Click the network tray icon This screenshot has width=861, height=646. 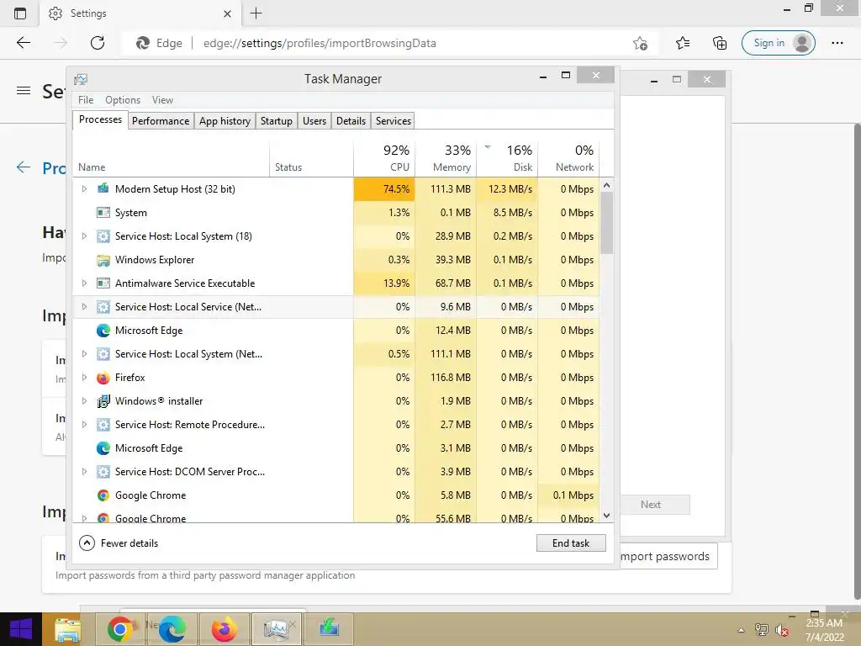pyautogui.click(x=762, y=630)
